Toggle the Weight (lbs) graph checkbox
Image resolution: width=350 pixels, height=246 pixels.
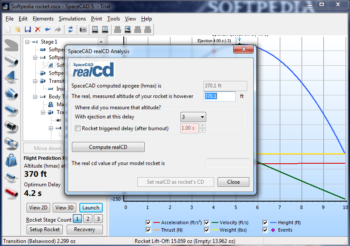(x=207, y=230)
